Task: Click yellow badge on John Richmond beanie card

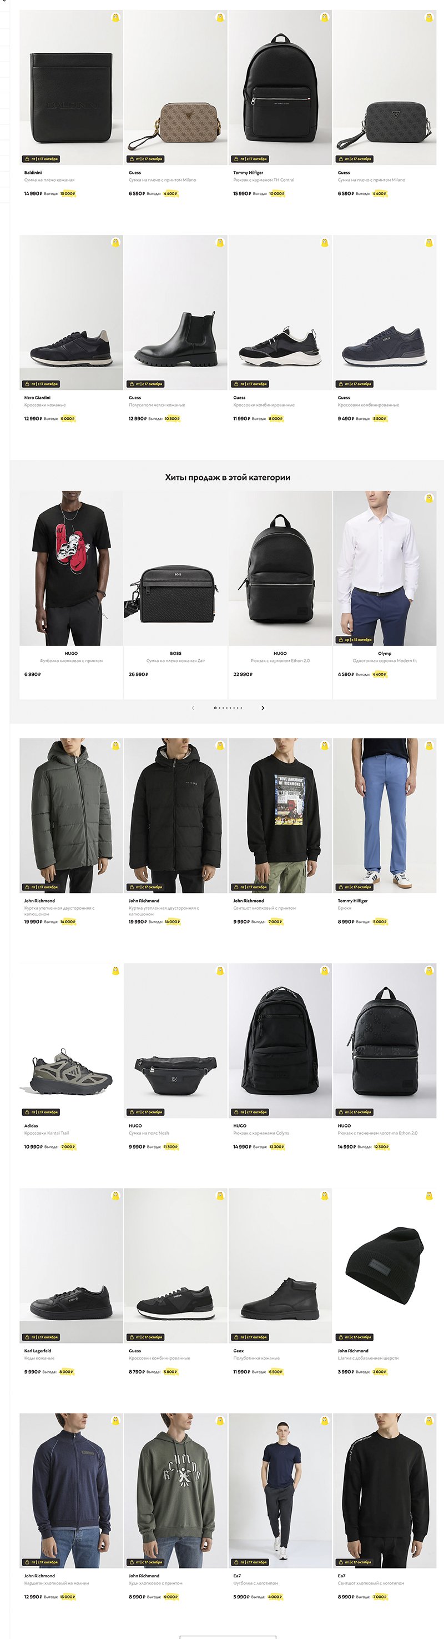Action: click(x=428, y=1195)
